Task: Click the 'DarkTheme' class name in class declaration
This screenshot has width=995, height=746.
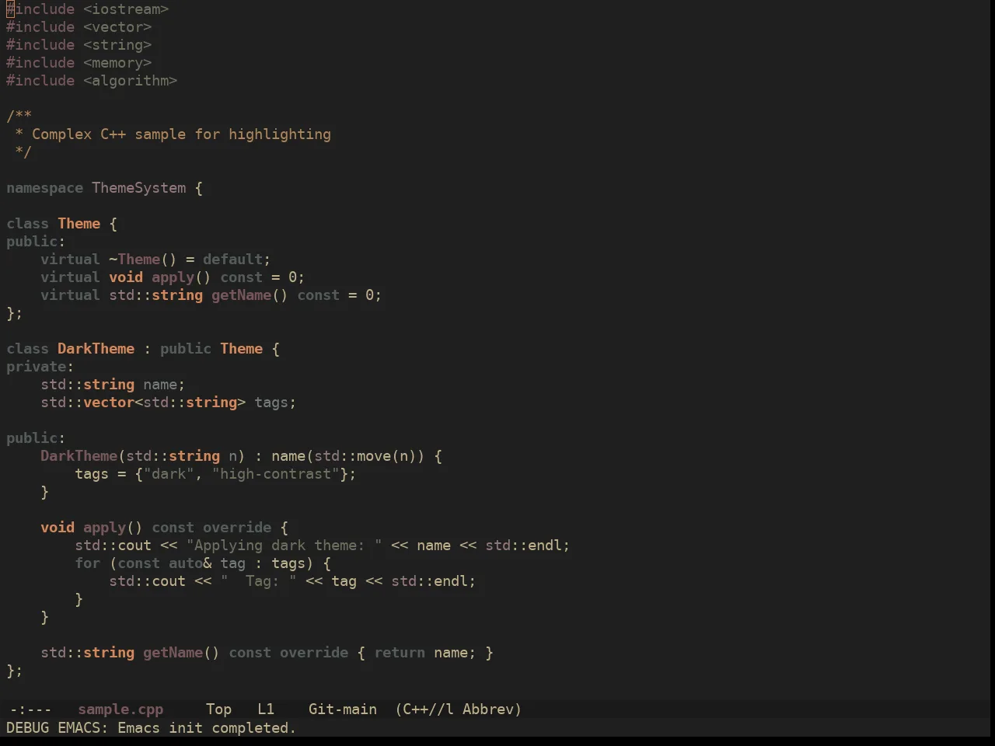Action: pos(96,349)
